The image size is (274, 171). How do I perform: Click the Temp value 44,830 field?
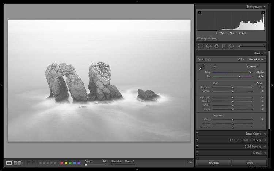260,73
